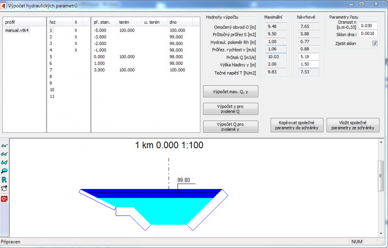Select řez row 1
This screenshot has width=388, height=248.
pos(51,31)
